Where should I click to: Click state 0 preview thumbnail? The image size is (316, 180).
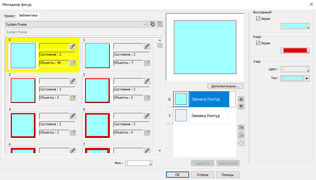pos(181,99)
